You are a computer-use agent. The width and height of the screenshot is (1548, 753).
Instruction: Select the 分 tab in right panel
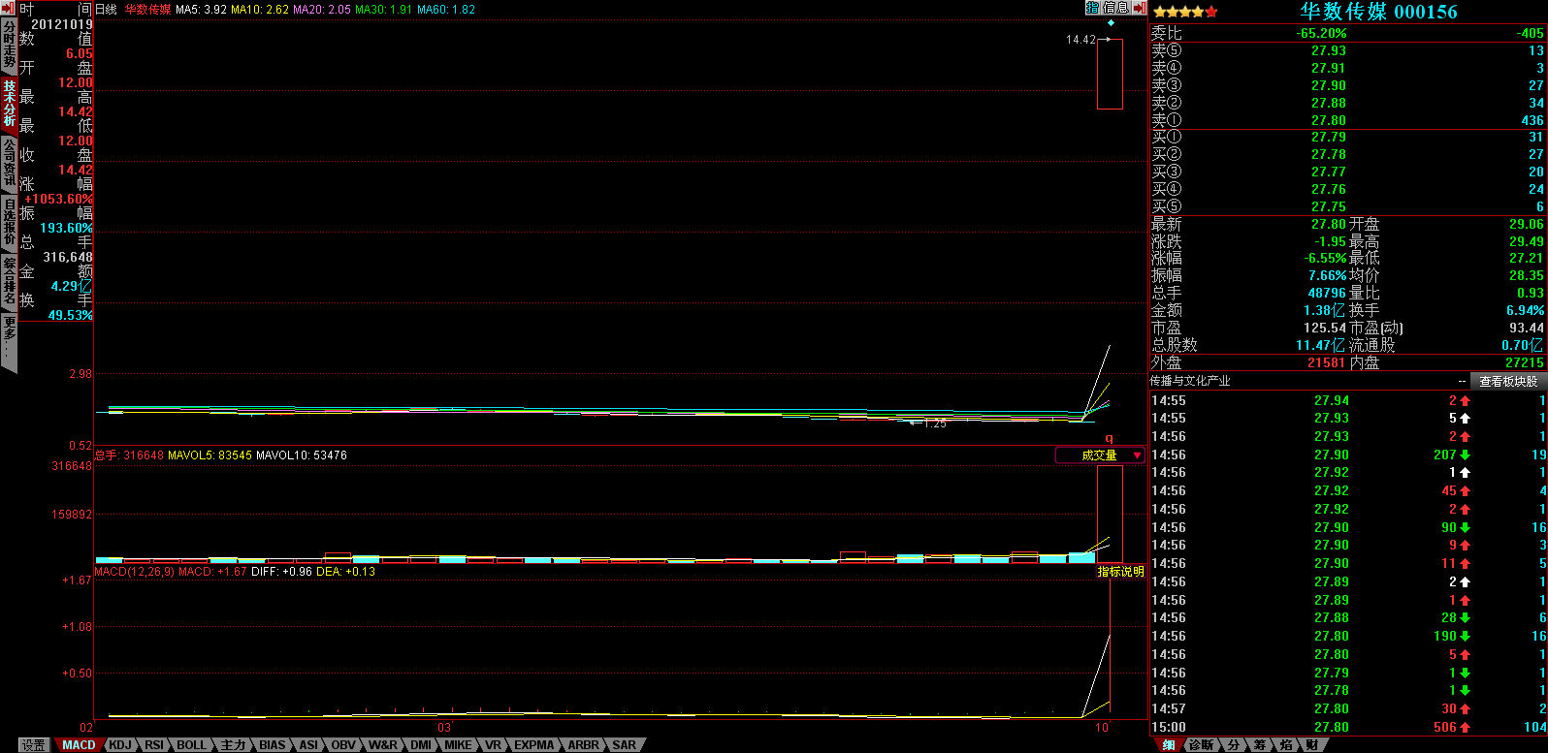point(1234,745)
